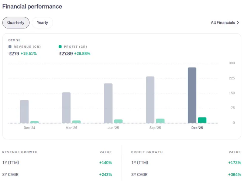Image resolution: width=251 pixels, height=181 pixels.
Task: Select the Mar '25 profit bar
Action: click(x=76, y=122)
